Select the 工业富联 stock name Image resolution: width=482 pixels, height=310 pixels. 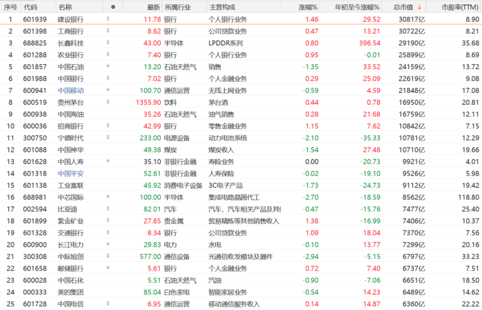(71, 185)
